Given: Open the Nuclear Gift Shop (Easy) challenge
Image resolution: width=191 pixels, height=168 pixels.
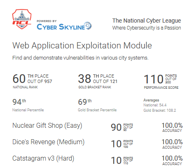Looking at the screenshot, I should click(47, 126).
